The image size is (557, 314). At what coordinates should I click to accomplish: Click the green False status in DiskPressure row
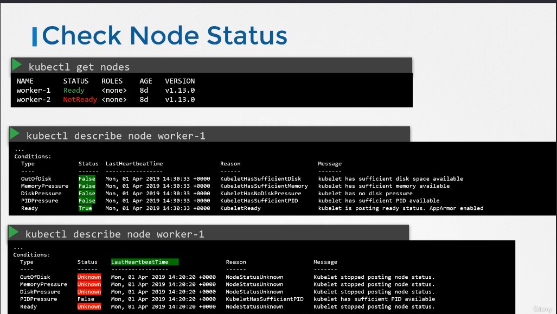(x=87, y=193)
